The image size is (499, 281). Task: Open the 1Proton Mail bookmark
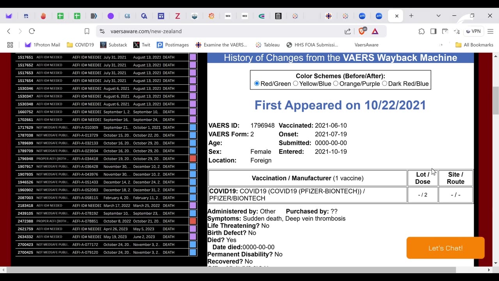pyautogui.click(x=42, y=45)
